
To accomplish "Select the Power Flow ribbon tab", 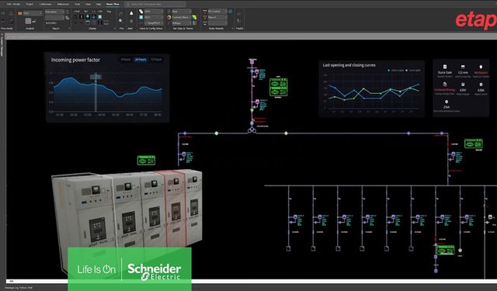I will pyautogui.click(x=113, y=4).
